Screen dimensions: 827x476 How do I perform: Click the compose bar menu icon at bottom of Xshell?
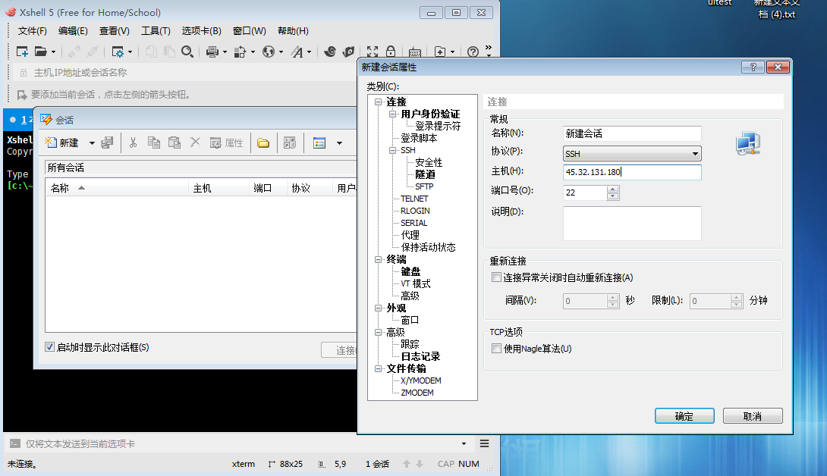tap(484, 444)
